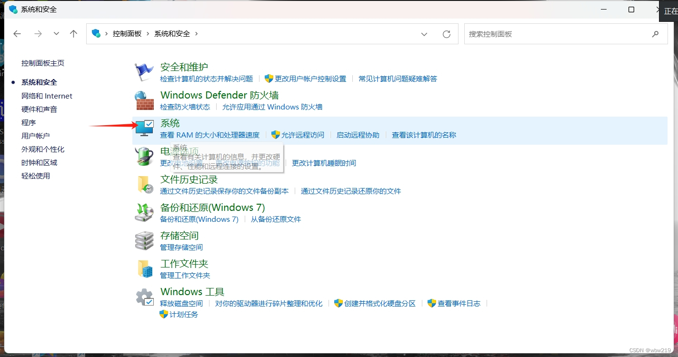678x357 pixels.
Task: Click 通过文件历史记录还原你的文件 link
Action: [x=351, y=191]
